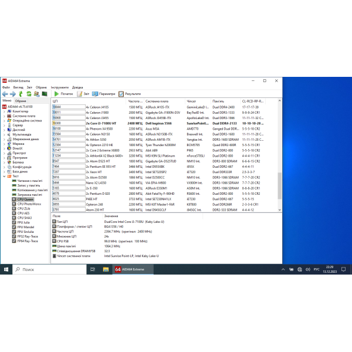Expand the Операційна система tree node
Viewport: 352px width, 352px height.
tap(4, 120)
